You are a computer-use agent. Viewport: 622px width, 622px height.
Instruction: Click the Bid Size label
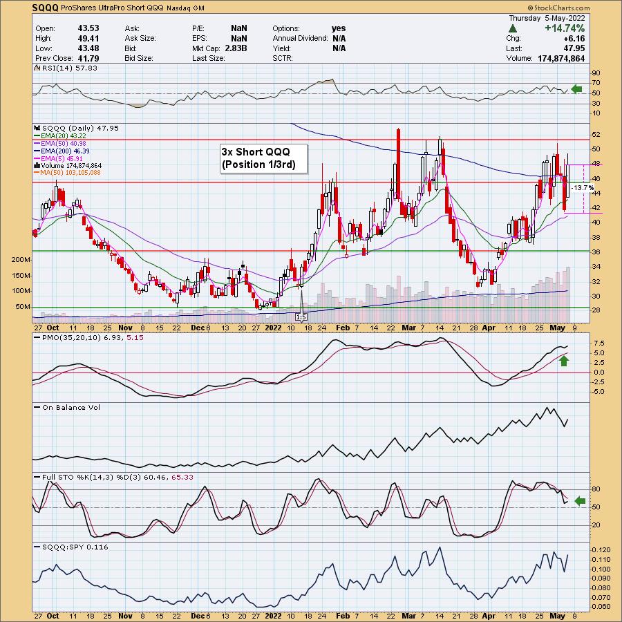click(x=139, y=58)
